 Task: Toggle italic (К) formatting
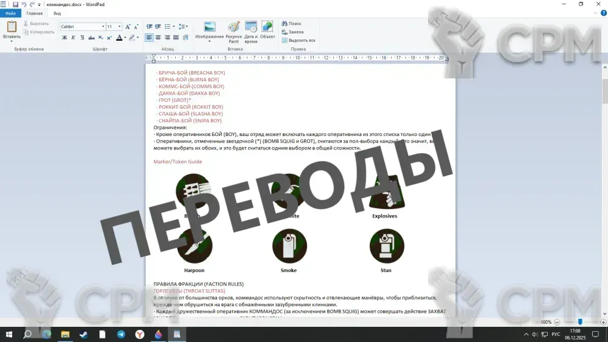click(74, 38)
